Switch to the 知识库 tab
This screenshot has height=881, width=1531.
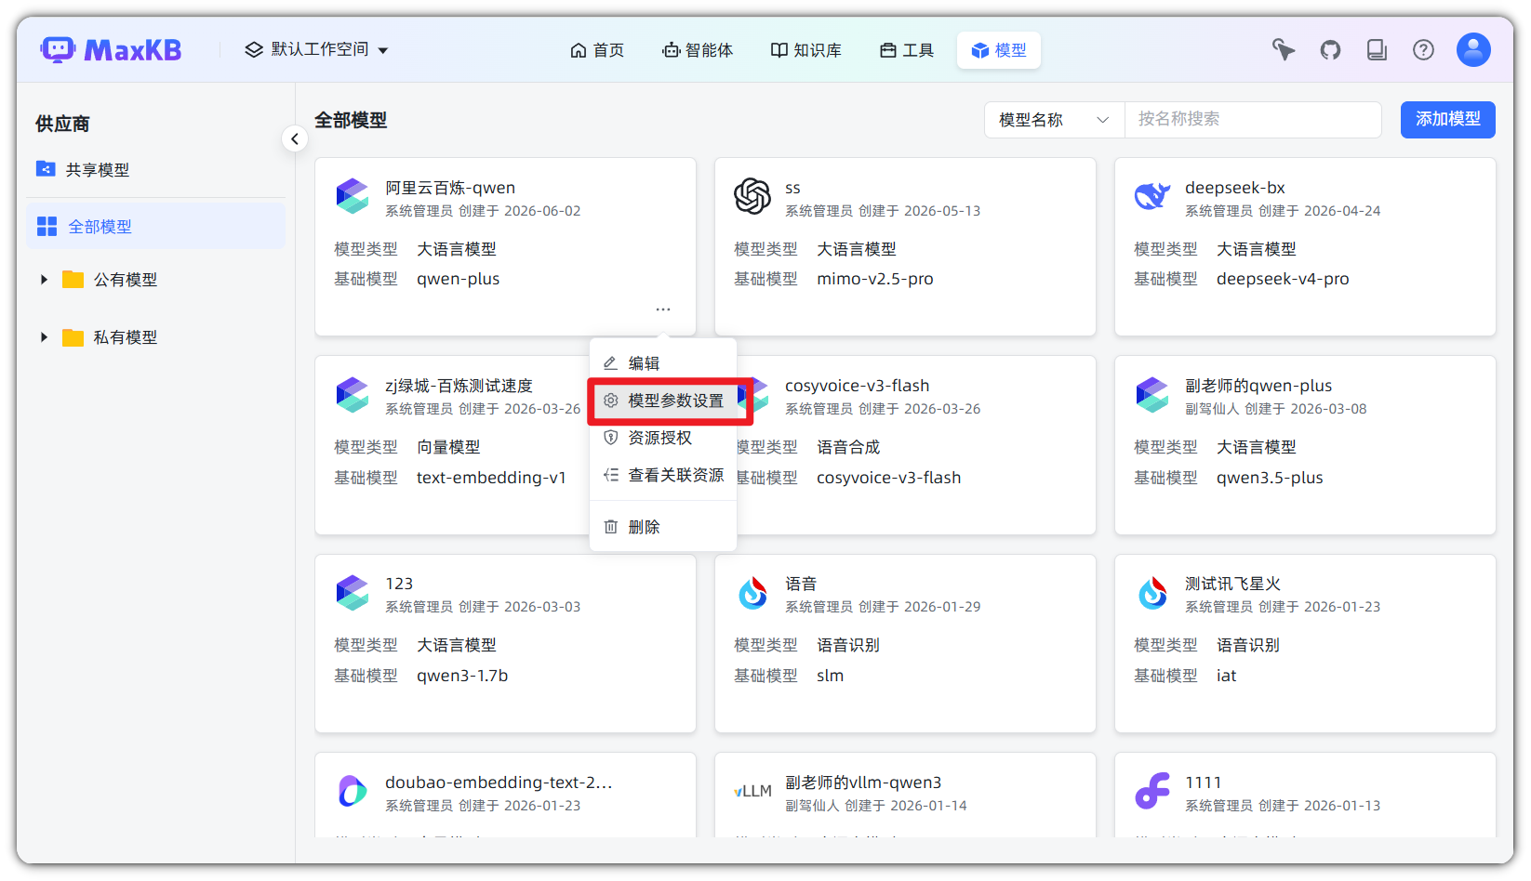[806, 50]
